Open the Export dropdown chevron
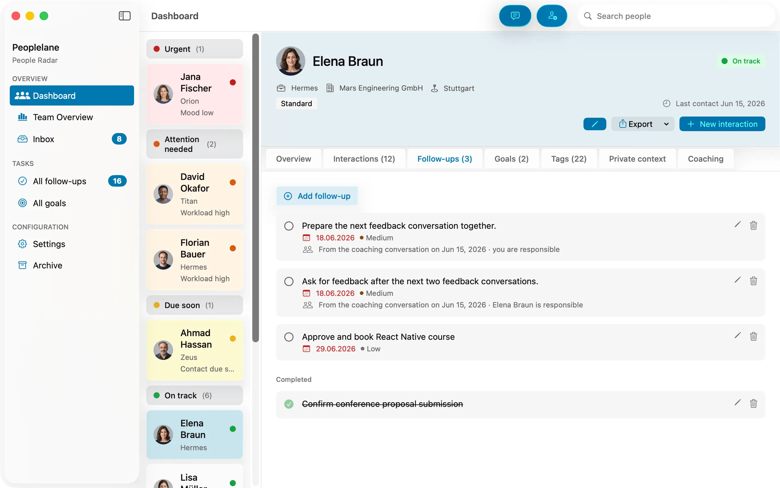780x488 pixels. tap(666, 124)
